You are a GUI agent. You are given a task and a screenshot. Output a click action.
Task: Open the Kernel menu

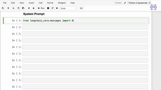pos(50,3)
